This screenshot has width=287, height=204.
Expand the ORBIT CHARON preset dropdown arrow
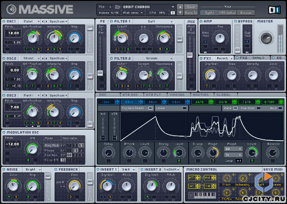tap(173, 7)
